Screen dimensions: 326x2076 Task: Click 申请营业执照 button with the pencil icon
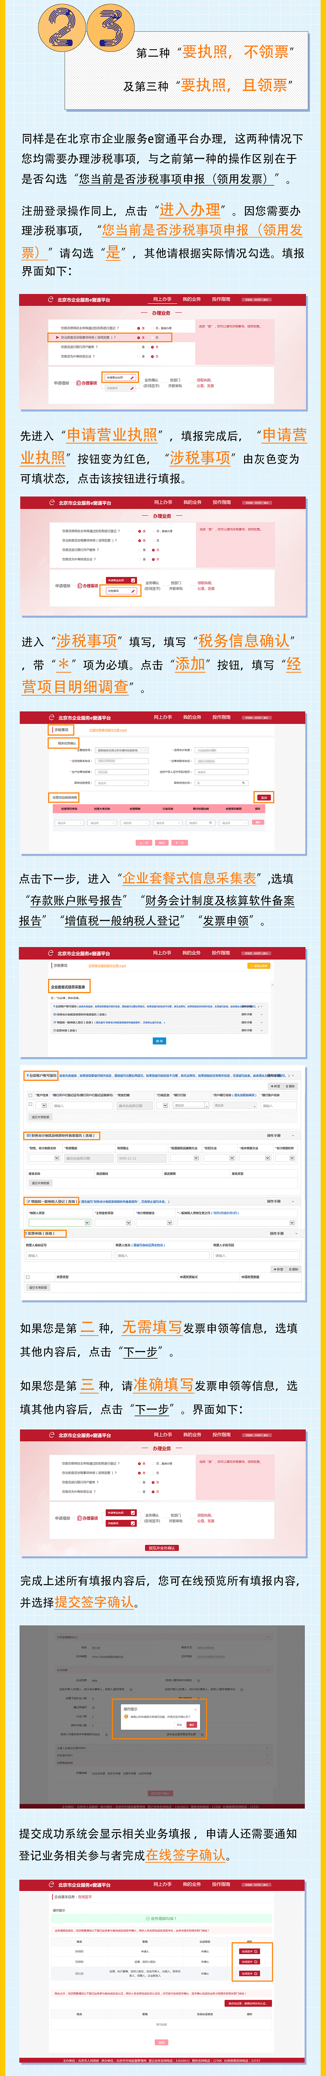[x=121, y=377]
